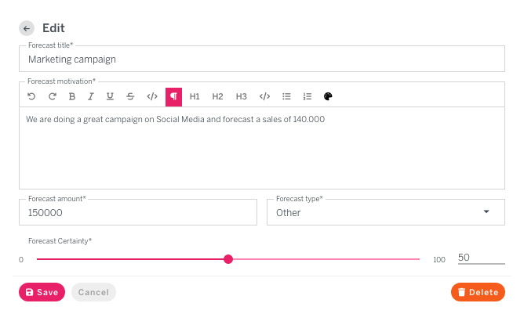
Task: Insert a numbered list
Action: point(307,96)
